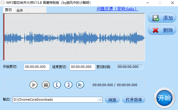This screenshot has width=178, height=110.
Task: Click inside the blue audio waveform
Action: click(74, 38)
